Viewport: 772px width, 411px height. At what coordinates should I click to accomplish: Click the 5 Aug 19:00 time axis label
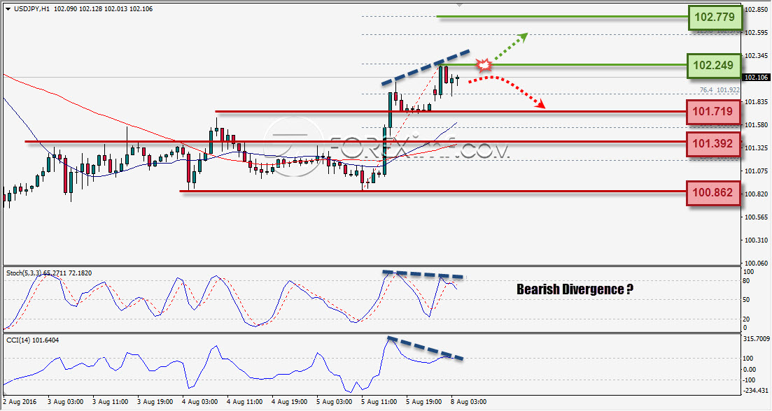424,402
